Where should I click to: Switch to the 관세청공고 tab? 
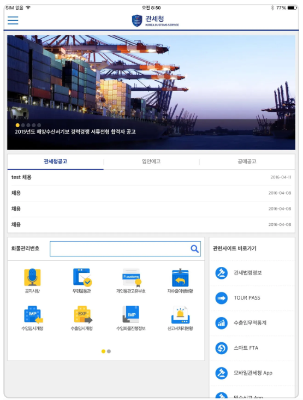[55, 162]
